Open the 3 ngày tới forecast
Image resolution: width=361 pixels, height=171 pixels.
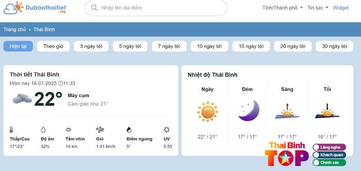[x=91, y=46]
